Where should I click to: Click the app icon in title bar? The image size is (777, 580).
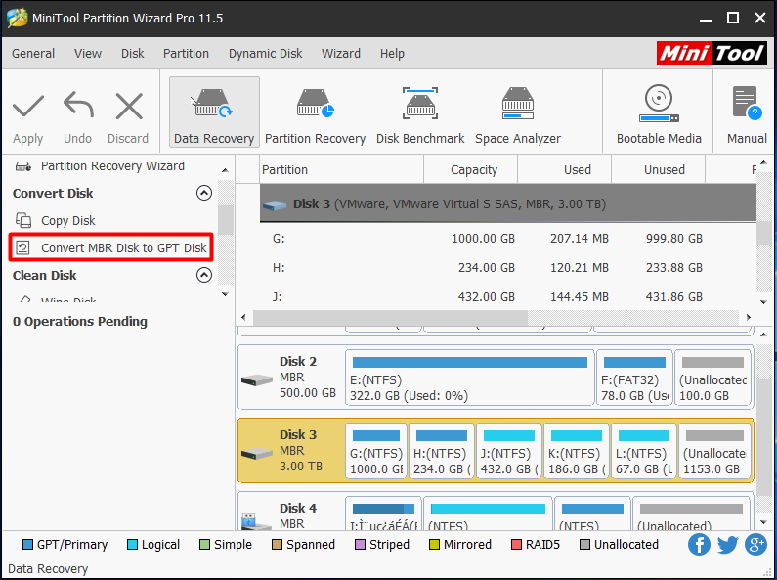[x=18, y=18]
